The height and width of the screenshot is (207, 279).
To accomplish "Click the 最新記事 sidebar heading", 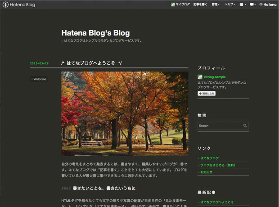I will 207,193.
